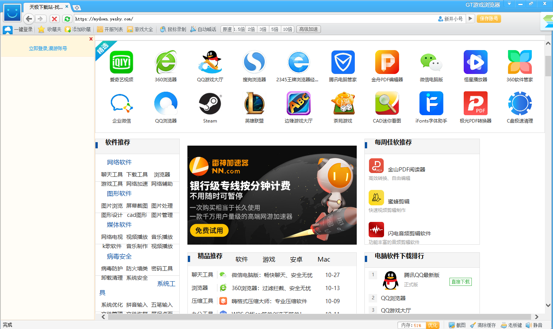Image resolution: width=553 pixels, height=329 pixels.
Task: Close the left login side panel
Action: tap(91, 39)
